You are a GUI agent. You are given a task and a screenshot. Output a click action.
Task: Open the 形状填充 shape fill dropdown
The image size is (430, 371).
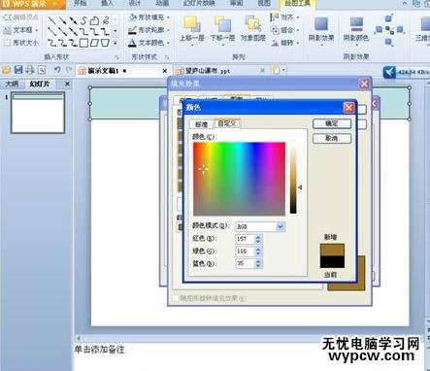coord(149,17)
